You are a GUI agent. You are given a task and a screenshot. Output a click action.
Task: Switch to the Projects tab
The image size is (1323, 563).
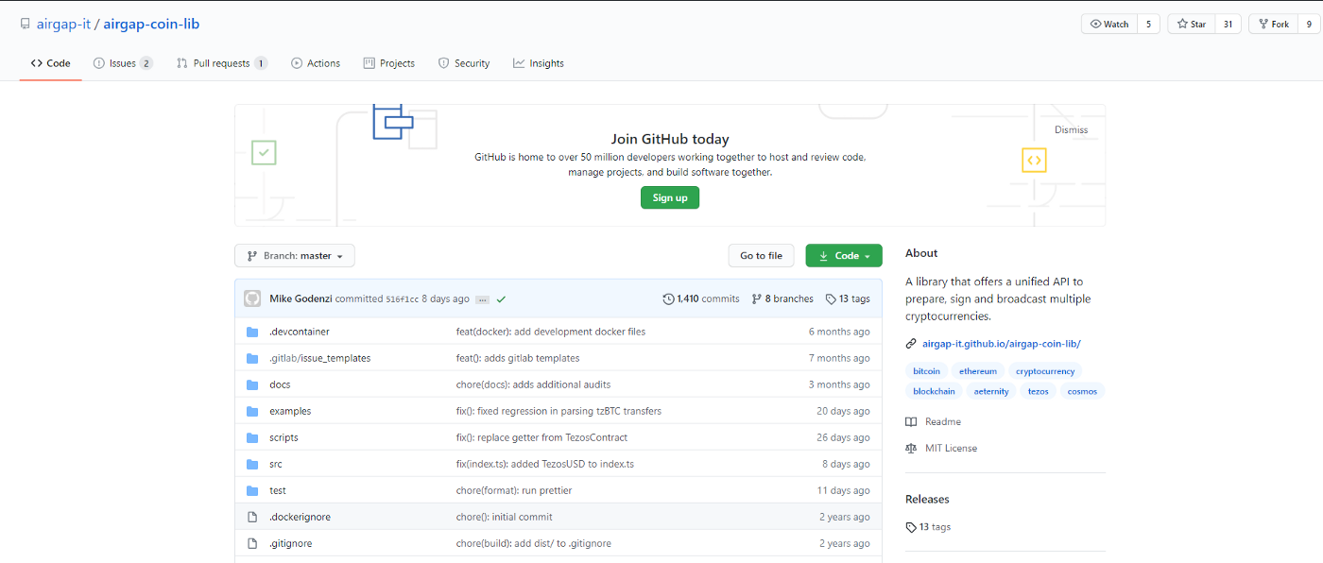[x=389, y=63]
